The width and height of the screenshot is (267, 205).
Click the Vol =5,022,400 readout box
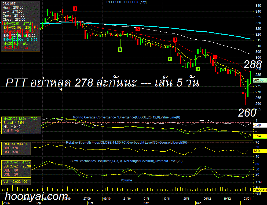pyautogui.click(x=16, y=182)
